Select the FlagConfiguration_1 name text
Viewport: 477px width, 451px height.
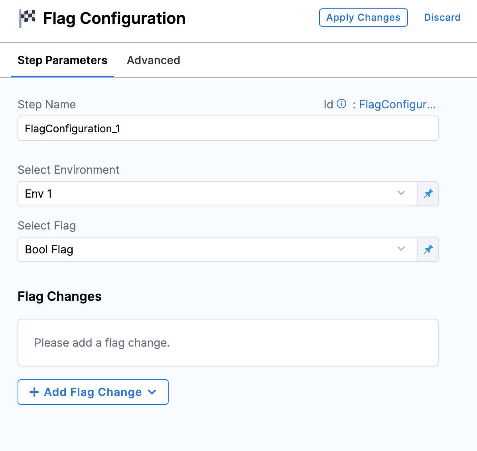point(72,128)
